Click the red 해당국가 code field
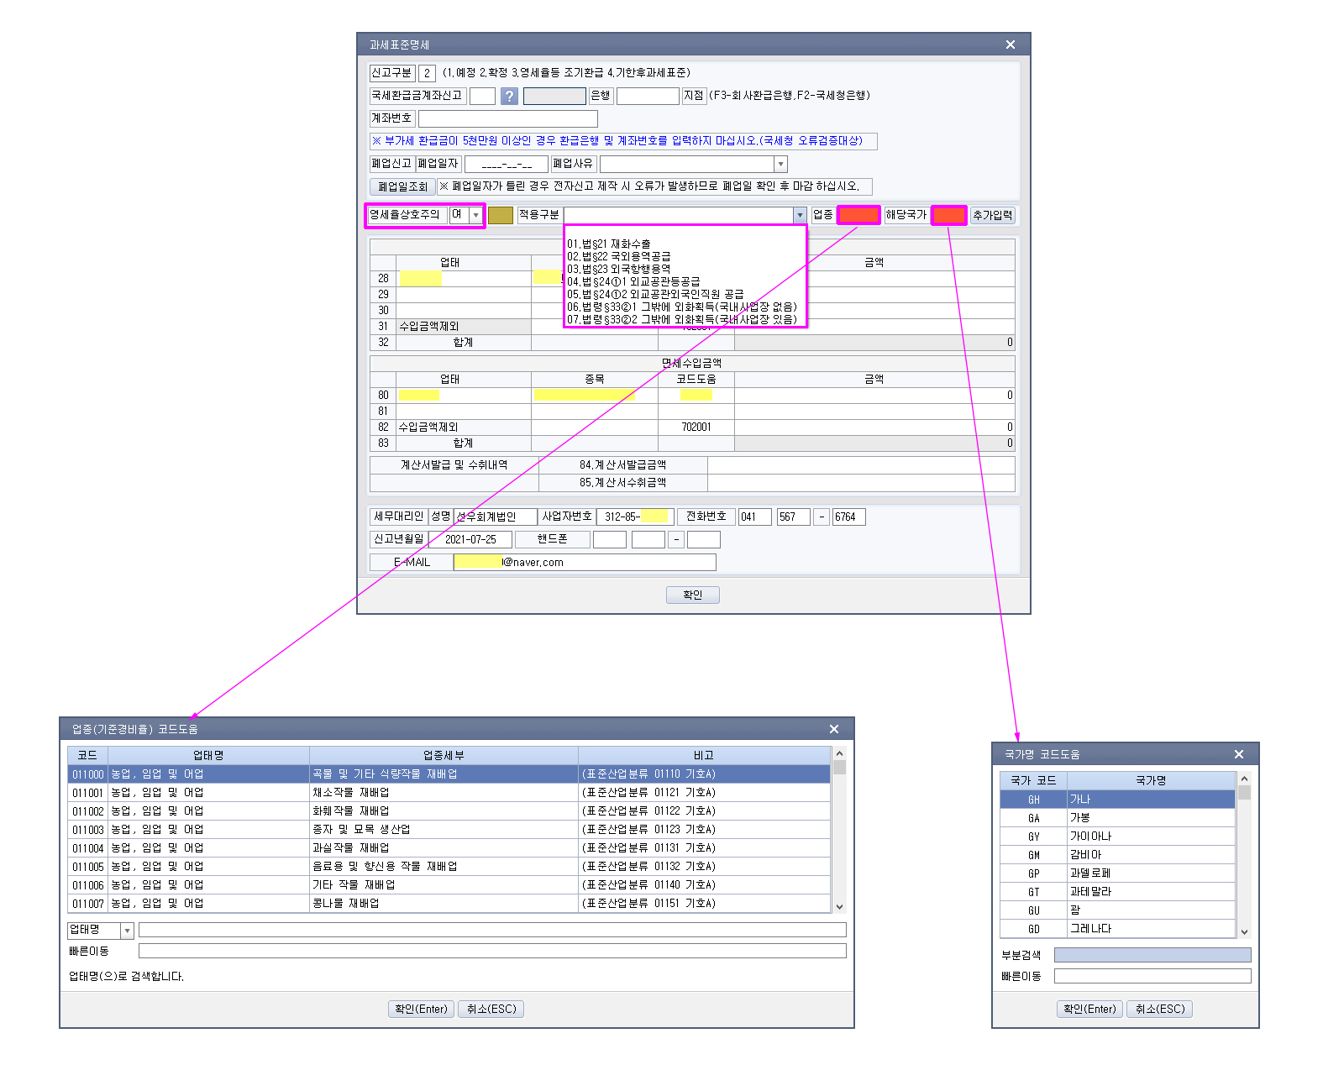 point(949,215)
